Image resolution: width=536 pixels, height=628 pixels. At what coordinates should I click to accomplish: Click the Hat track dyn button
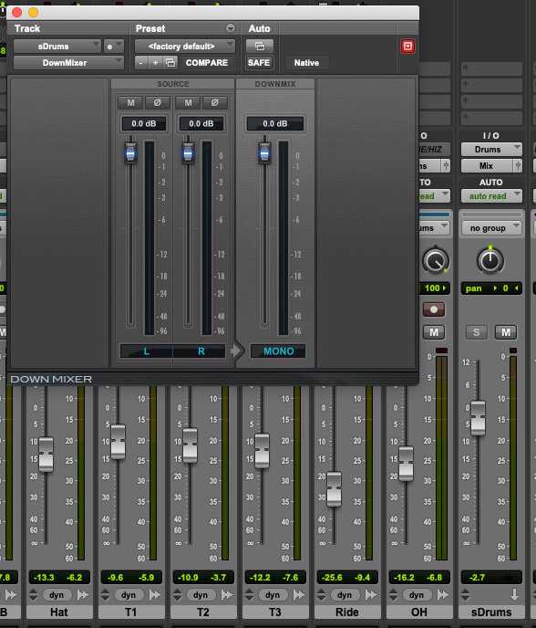(57, 595)
